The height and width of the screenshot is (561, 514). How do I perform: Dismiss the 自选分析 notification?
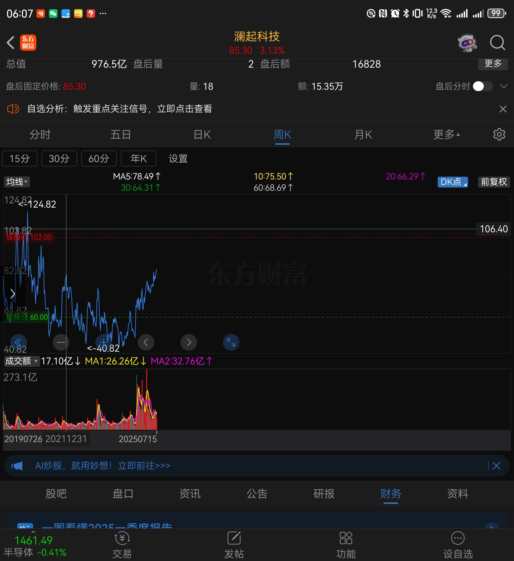click(503, 109)
